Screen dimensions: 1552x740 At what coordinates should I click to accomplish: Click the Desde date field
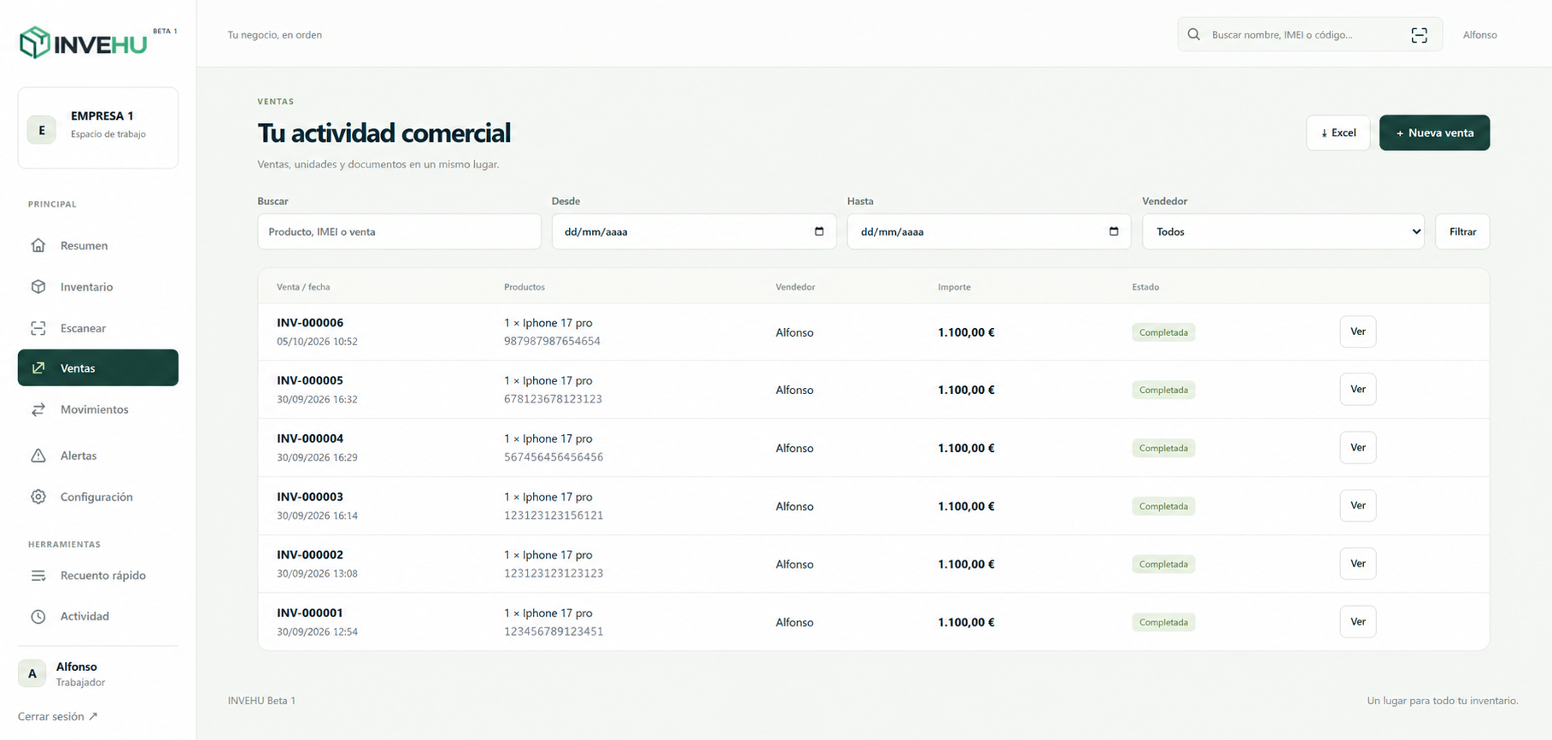(x=694, y=232)
